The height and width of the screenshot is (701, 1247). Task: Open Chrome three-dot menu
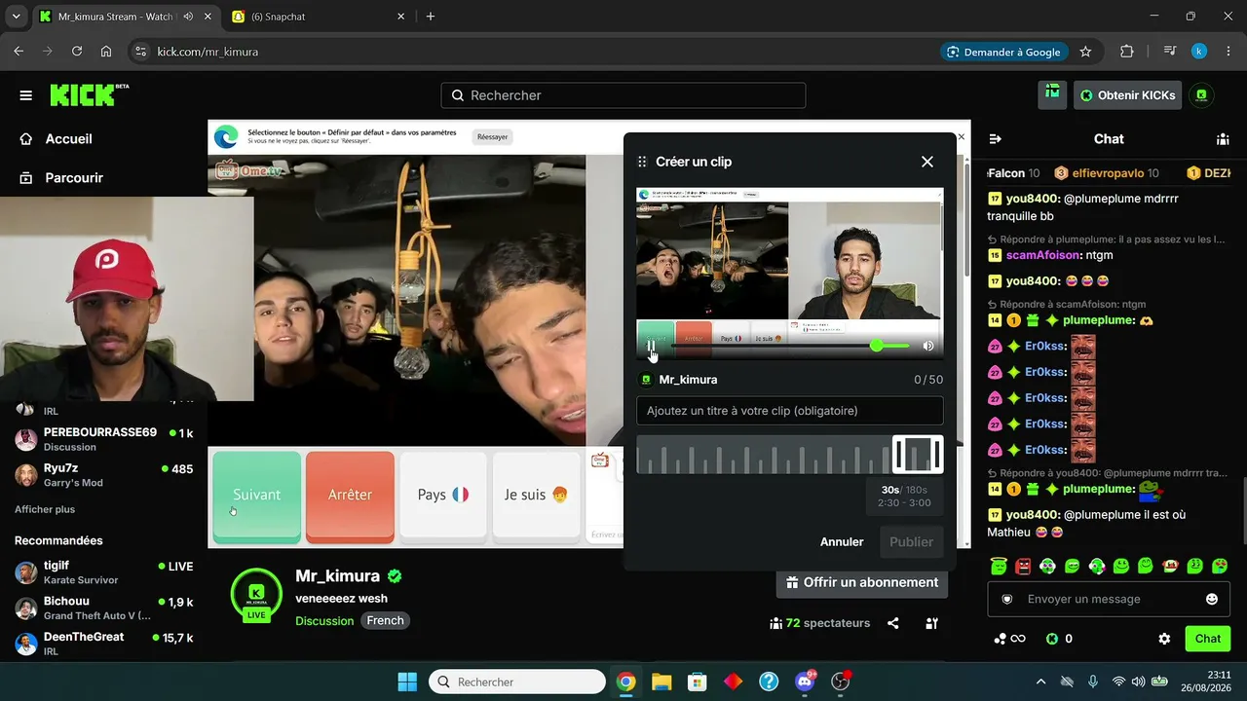click(x=1228, y=52)
